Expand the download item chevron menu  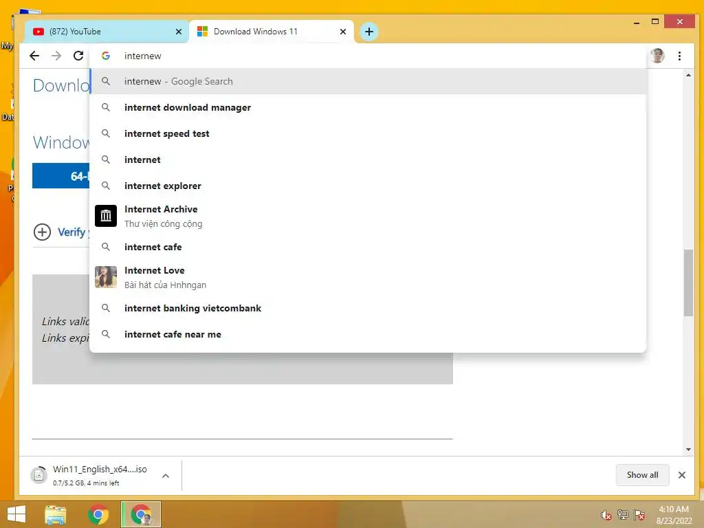(x=166, y=476)
